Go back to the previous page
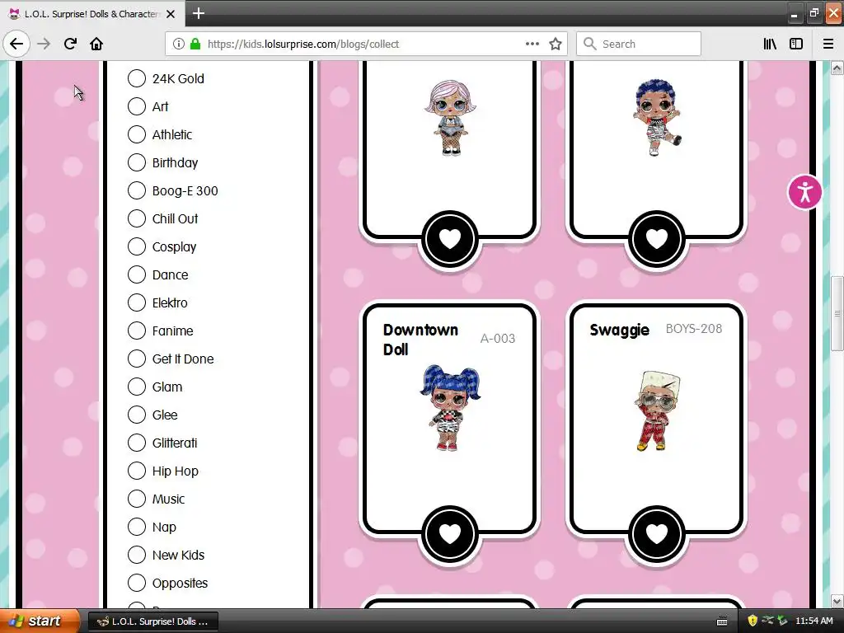The height and width of the screenshot is (633, 844). click(x=16, y=44)
